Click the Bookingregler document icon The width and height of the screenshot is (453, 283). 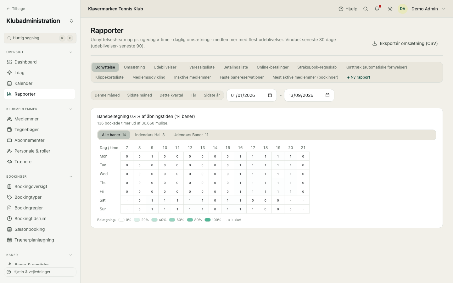point(9,208)
